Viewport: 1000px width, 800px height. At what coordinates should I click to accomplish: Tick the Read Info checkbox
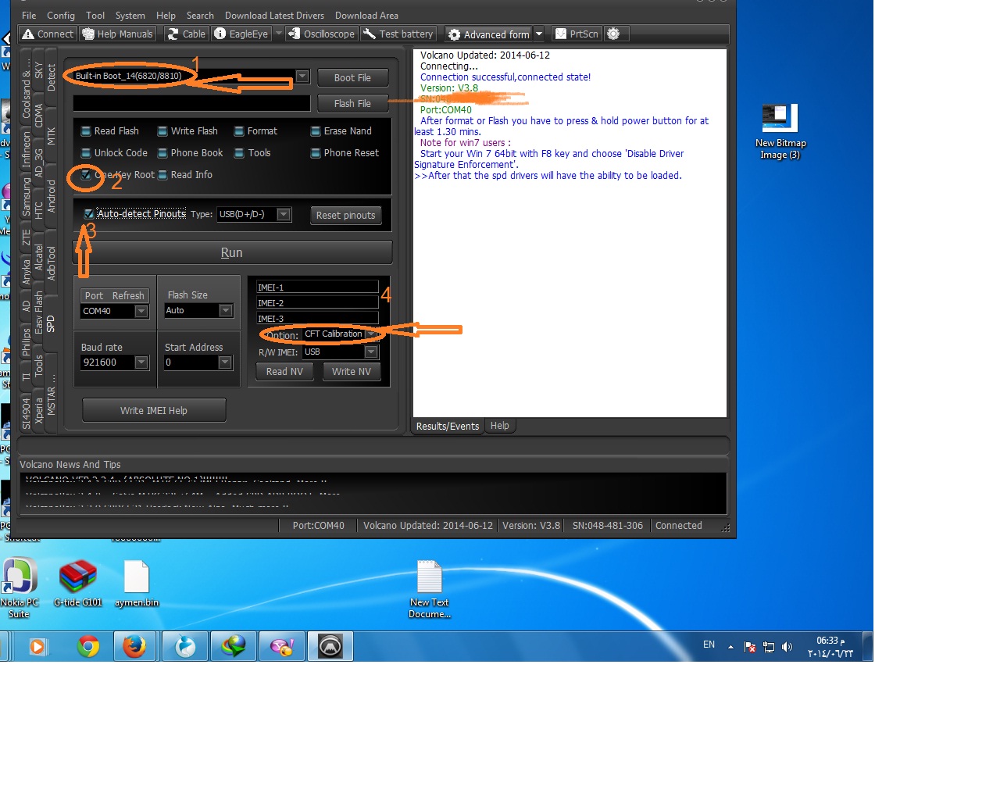coord(162,175)
